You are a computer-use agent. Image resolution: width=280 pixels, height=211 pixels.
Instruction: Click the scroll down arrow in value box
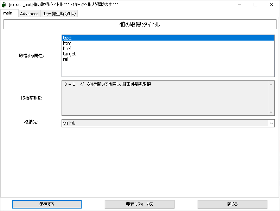[271, 112]
